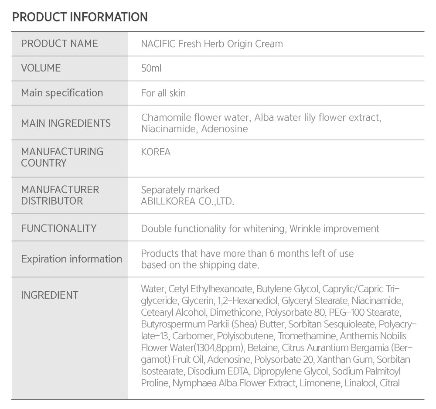Click the Niacinamide, Adenosine line in MAIN INGREDIENTS

[x=194, y=129]
